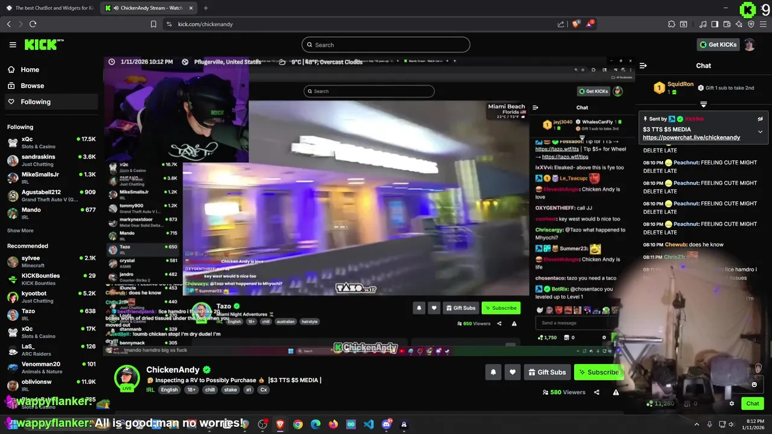Bookmark this page icon in address bar
Screen dimensions: 772x434
pyautogui.click(x=153, y=24)
